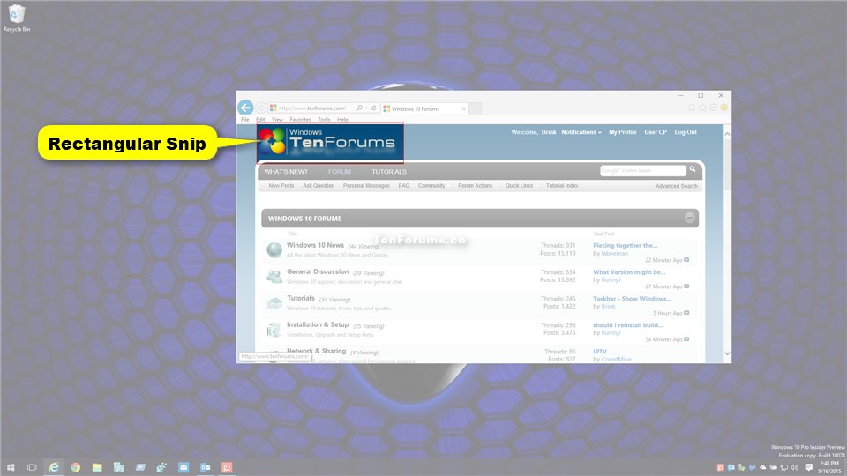Open 'should I reinstall build...' last post
Image resolution: width=847 pixels, height=476 pixels.
click(627, 325)
